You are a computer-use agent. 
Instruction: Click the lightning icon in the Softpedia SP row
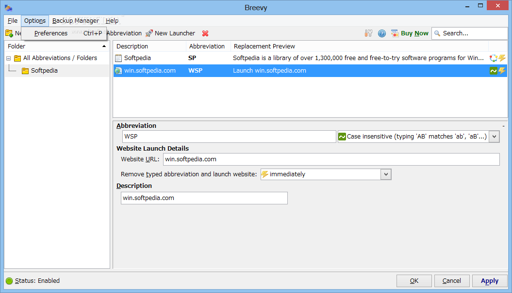point(502,58)
